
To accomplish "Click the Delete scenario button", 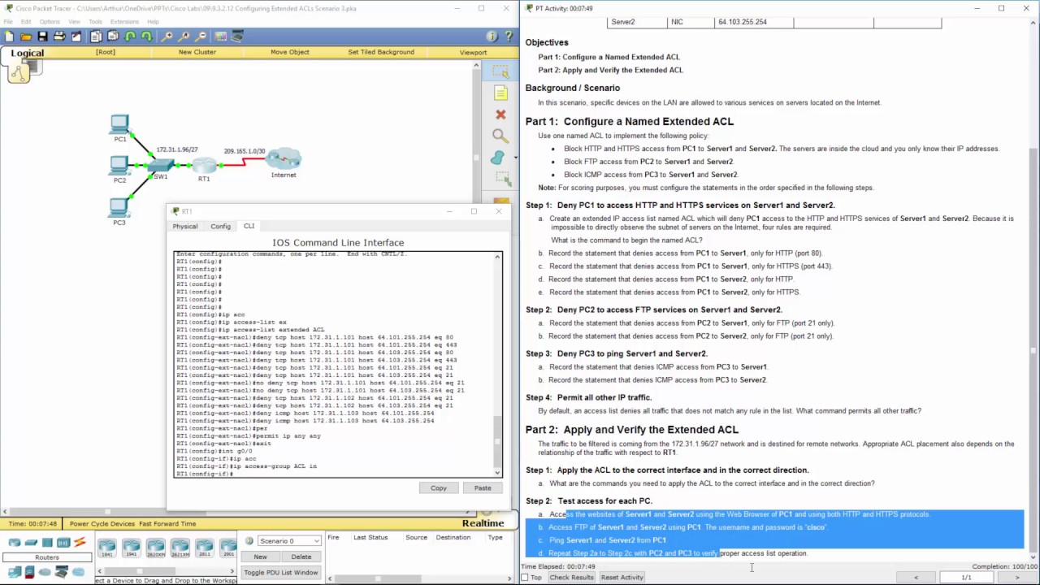I will click(x=301, y=557).
